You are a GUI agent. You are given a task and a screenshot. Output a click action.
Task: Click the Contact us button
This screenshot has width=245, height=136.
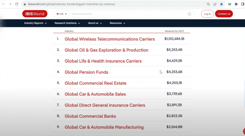224,14
